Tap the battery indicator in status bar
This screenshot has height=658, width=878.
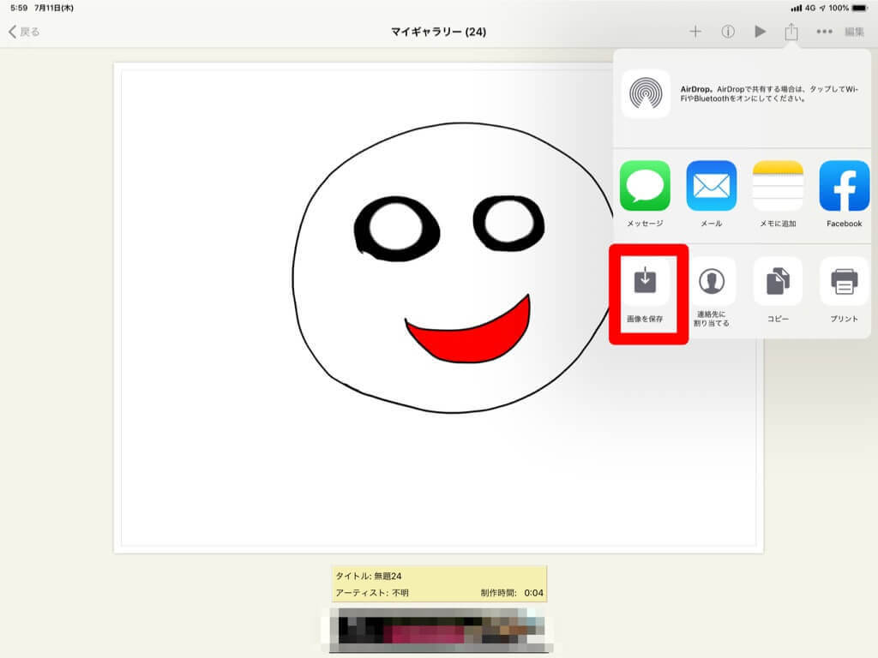pos(859,8)
